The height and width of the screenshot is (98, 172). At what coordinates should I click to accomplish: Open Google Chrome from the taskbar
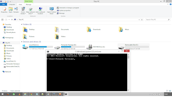click(x=31, y=94)
